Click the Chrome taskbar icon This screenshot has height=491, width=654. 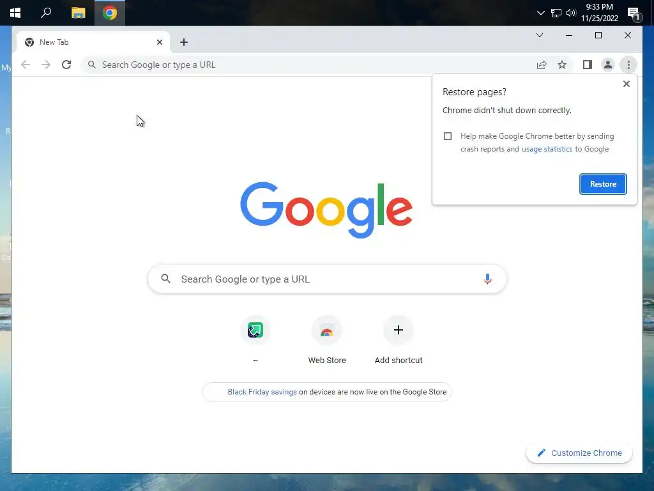[110, 13]
